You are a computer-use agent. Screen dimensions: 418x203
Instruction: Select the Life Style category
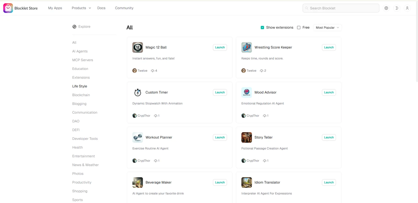[80, 86]
